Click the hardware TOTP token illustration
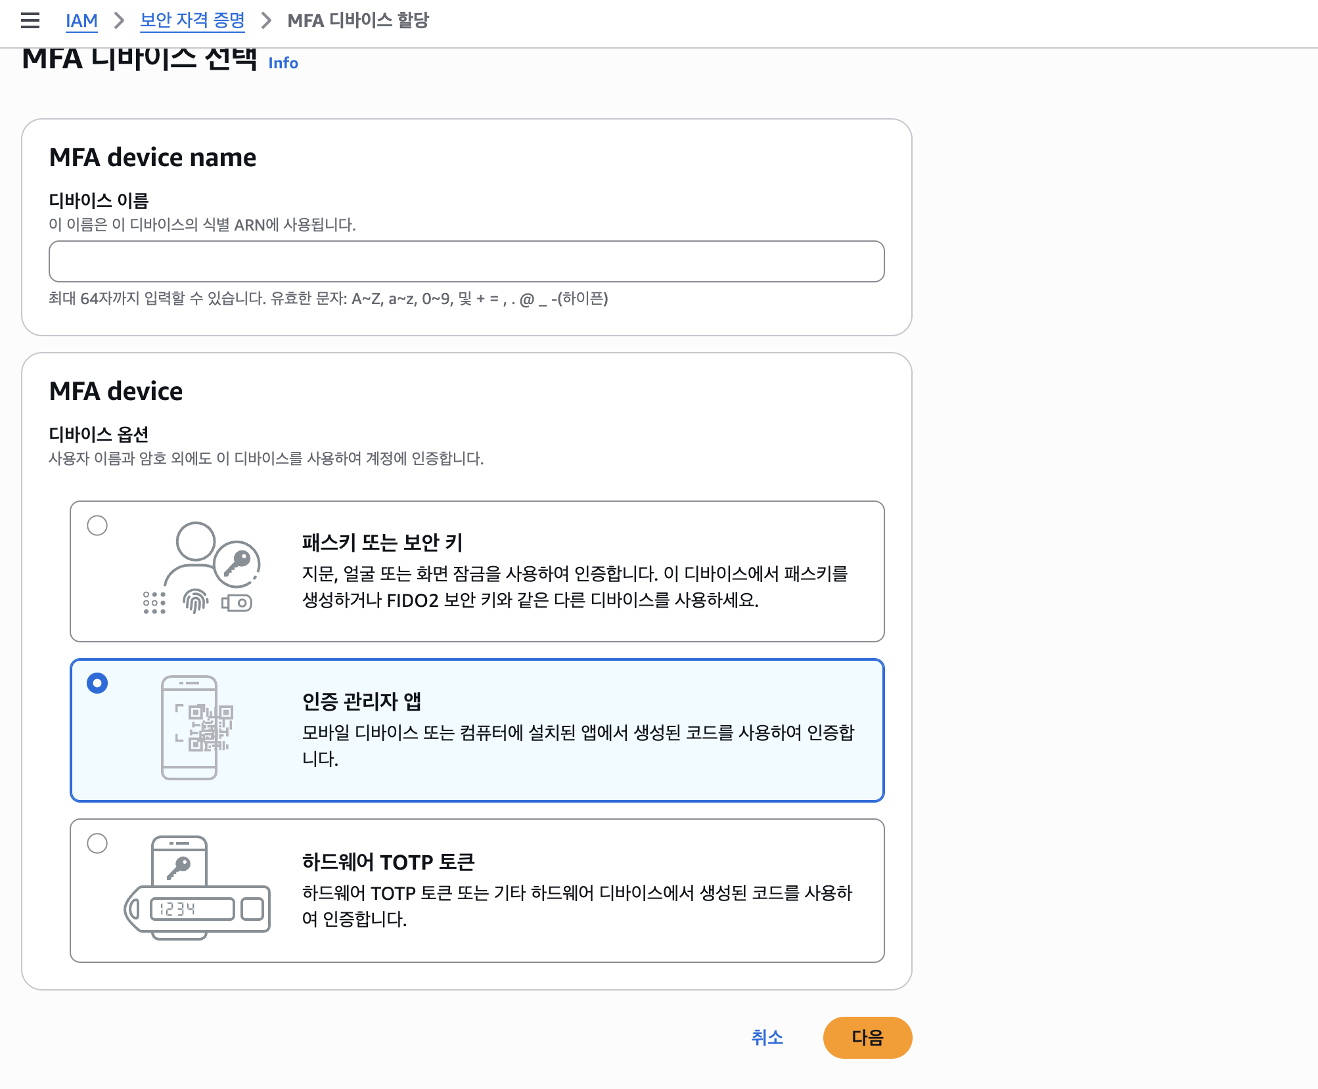Image resolution: width=1318 pixels, height=1089 pixels. click(197, 887)
